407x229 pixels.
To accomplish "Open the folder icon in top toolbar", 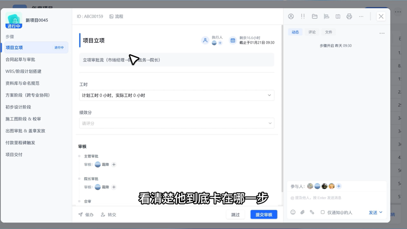I will click(314, 16).
